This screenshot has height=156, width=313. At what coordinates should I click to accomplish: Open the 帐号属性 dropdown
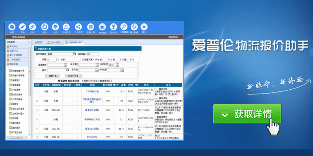pos(89,65)
